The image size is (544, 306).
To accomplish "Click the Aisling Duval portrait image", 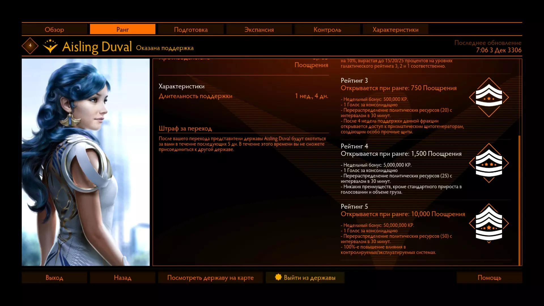I will point(86,162).
